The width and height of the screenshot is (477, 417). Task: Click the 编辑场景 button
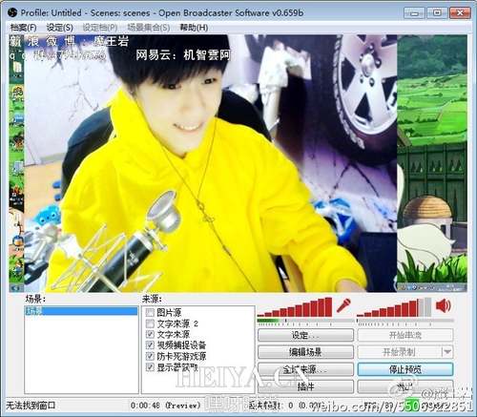305,352
